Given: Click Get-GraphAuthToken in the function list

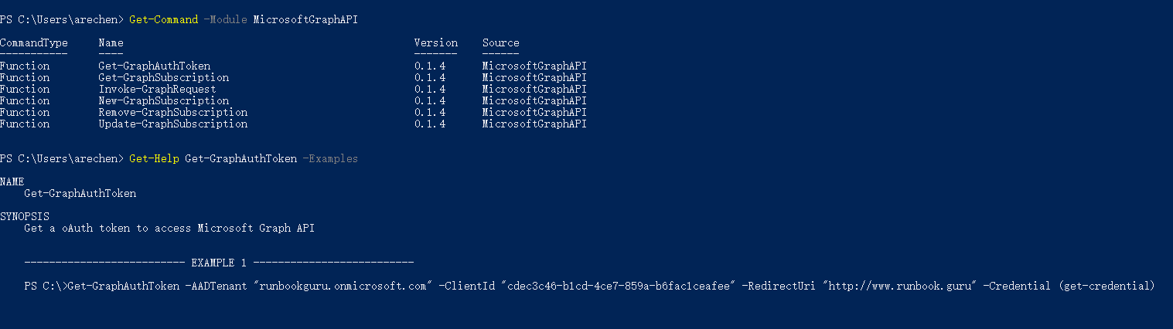Looking at the screenshot, I should [154, 66].
